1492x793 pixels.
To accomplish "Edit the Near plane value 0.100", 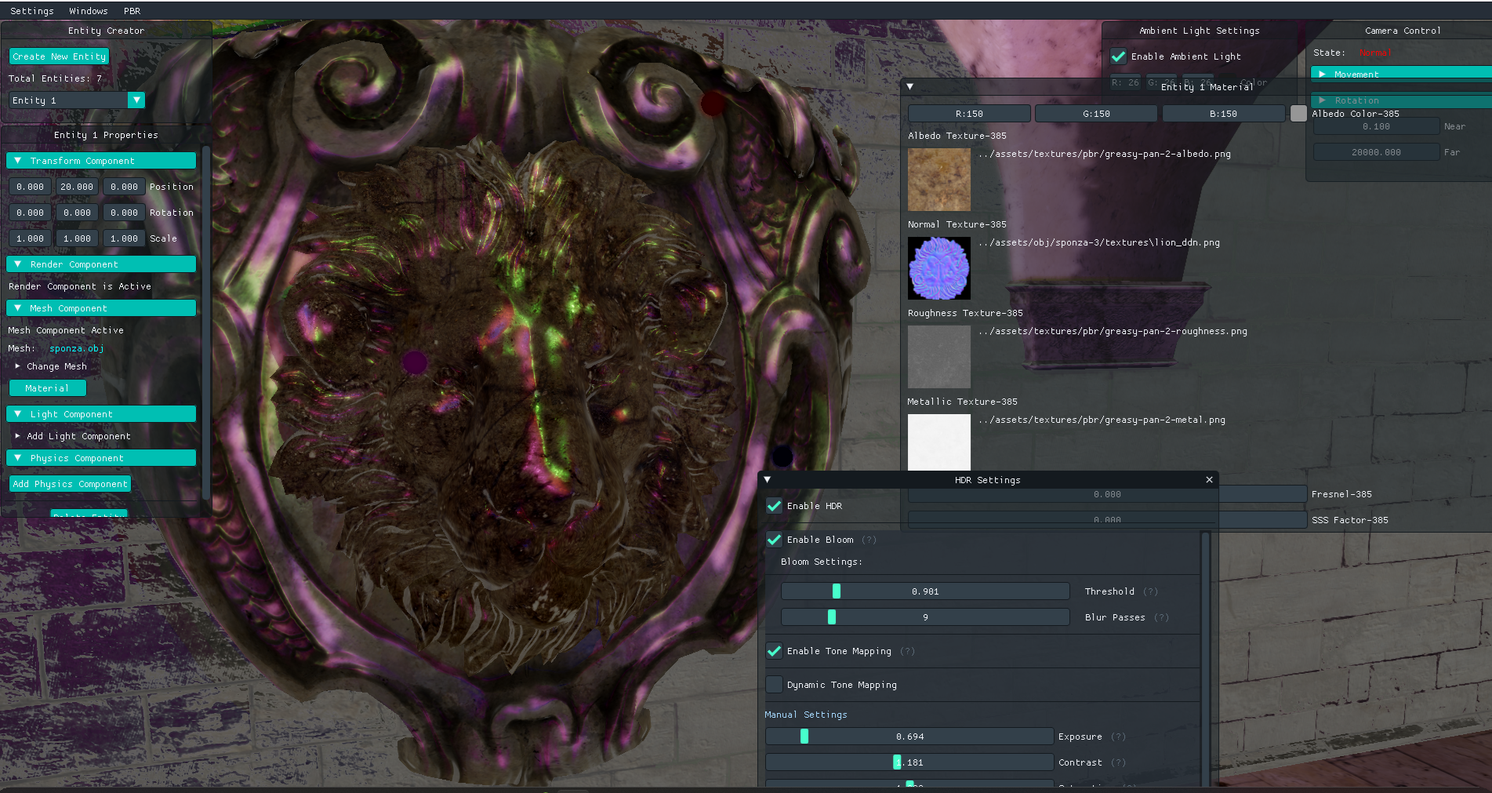I will coord(1376,126).
